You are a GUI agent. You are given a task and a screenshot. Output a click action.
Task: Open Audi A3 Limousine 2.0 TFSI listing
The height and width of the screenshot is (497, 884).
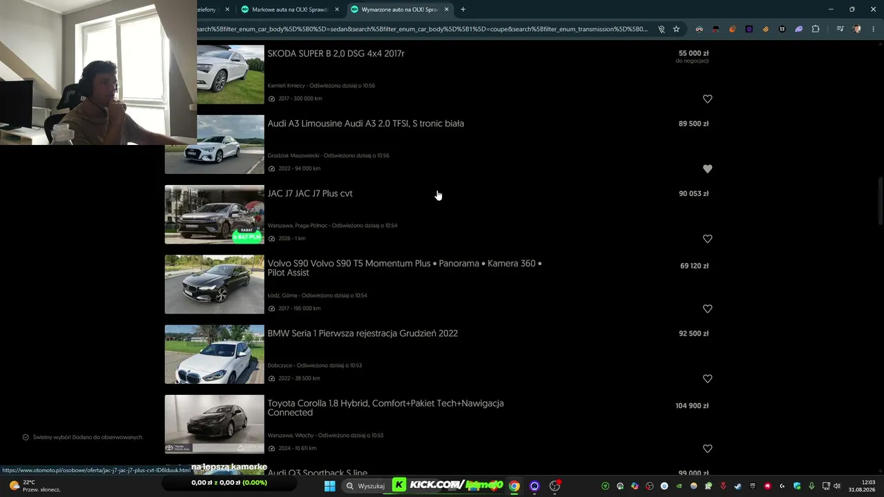coord(365,124)
